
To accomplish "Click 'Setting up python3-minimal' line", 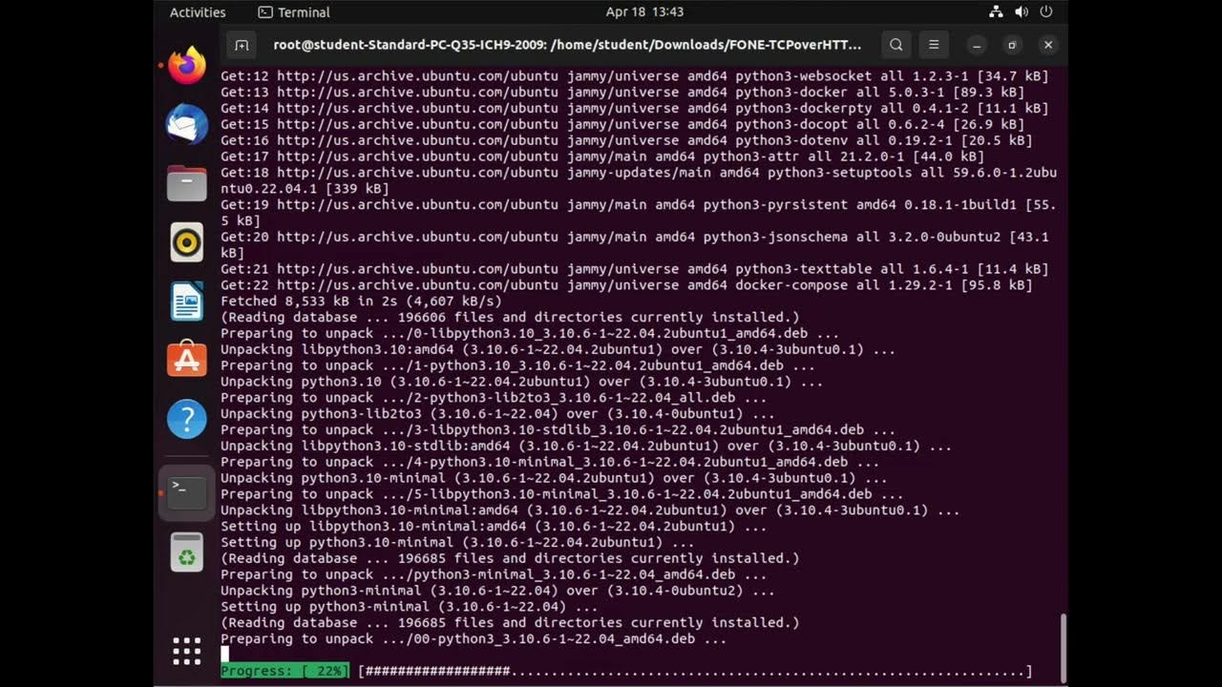I will 410,607.
